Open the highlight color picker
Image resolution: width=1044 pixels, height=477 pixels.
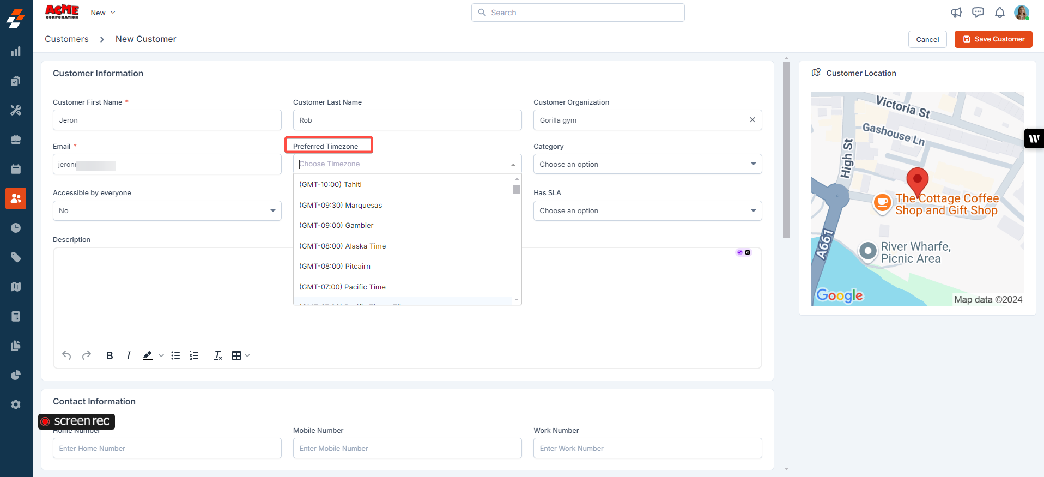click(161, 355)
